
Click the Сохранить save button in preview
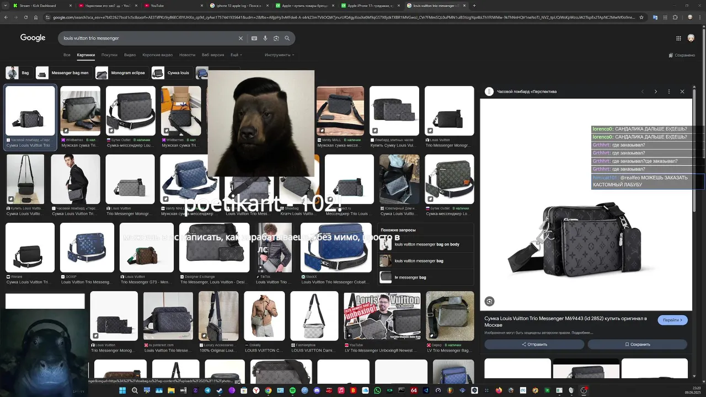637,344
